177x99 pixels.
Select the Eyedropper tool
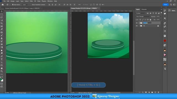[x=2, y=29]
